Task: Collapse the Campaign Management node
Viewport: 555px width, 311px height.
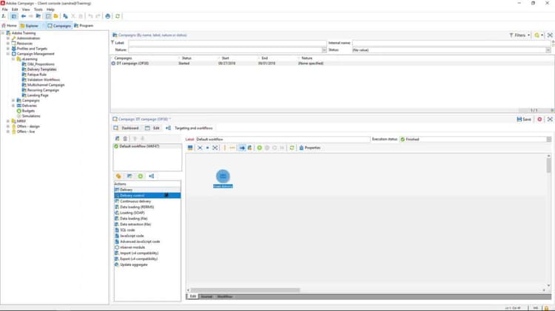Action: (x=8, y=54)
